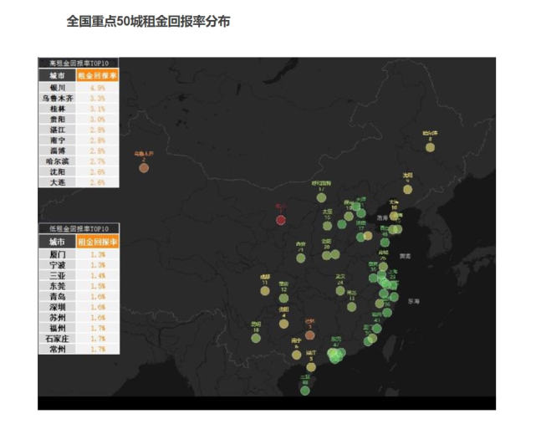
Task: Select the 贵阳 circle marker on the map
Action: point(283,324)
